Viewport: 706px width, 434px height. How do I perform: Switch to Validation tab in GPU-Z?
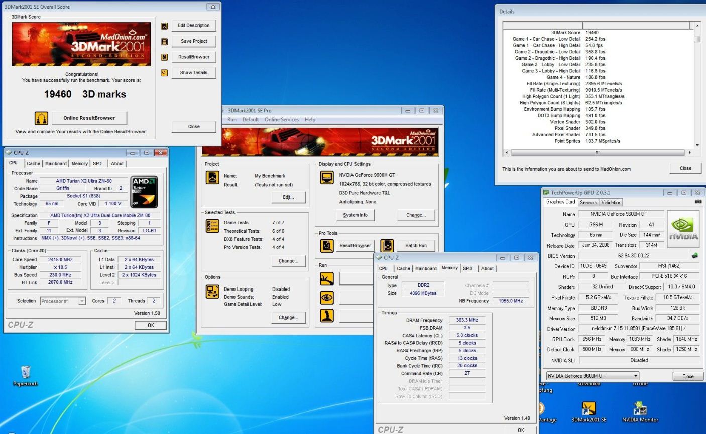click(x=611, y=202)
